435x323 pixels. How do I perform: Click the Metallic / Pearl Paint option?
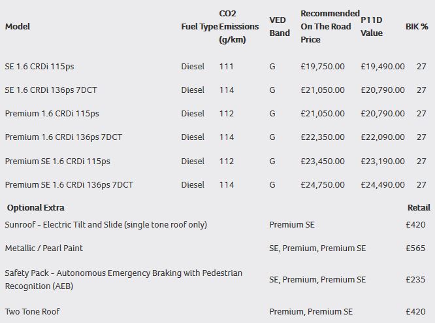[x=44, y=248]
